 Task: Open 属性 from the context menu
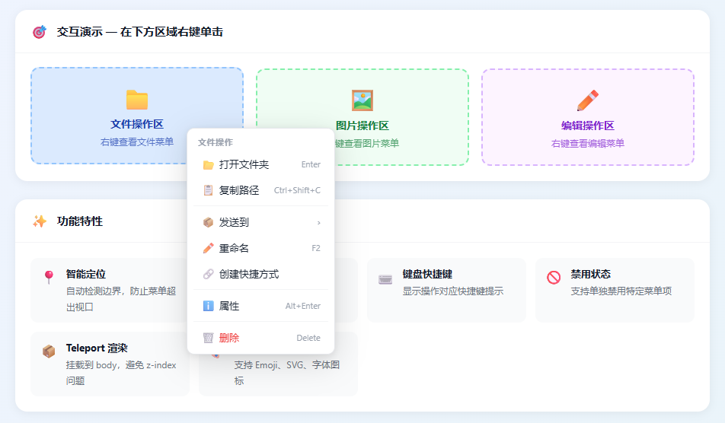pos(260,306)
